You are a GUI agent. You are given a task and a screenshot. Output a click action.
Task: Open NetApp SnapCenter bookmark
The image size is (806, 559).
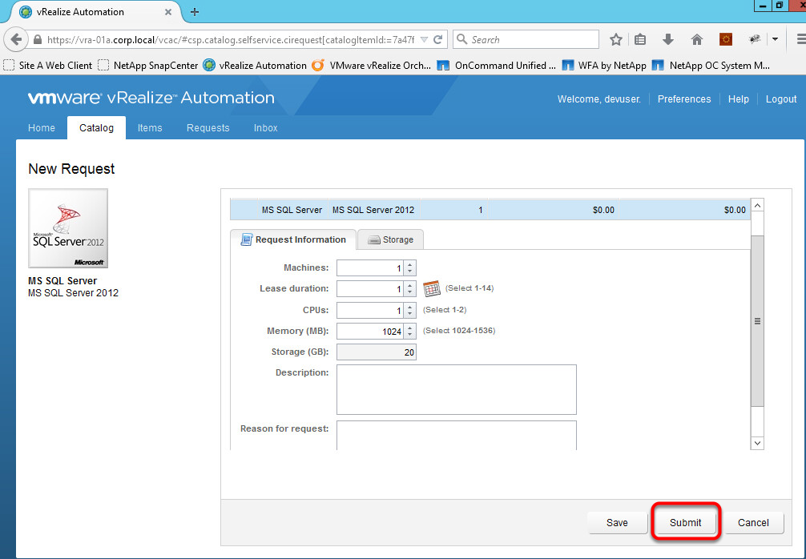click(x=148, y=65)
